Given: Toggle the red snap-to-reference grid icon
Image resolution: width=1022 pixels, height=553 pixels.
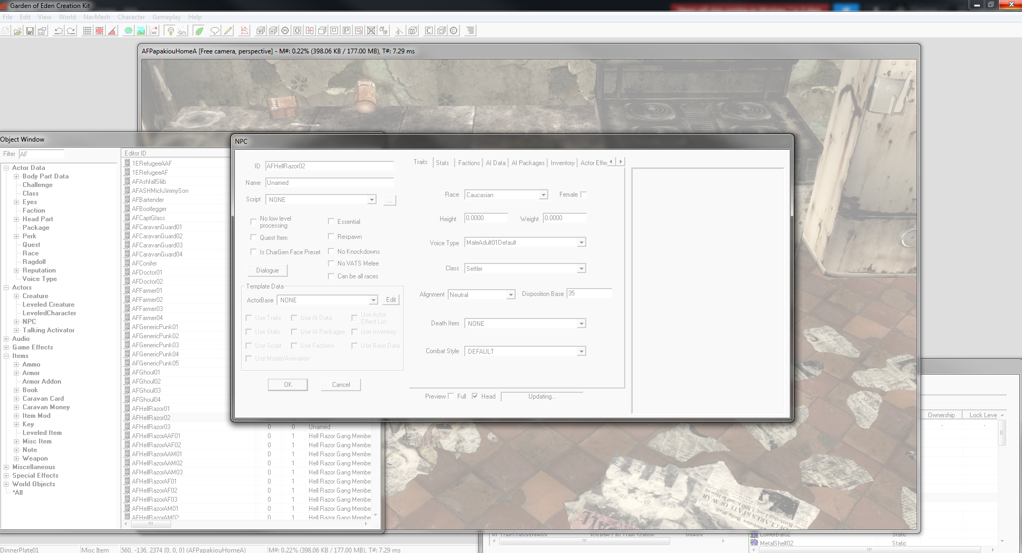Looking at the screenshot, I should pos(99,31).
